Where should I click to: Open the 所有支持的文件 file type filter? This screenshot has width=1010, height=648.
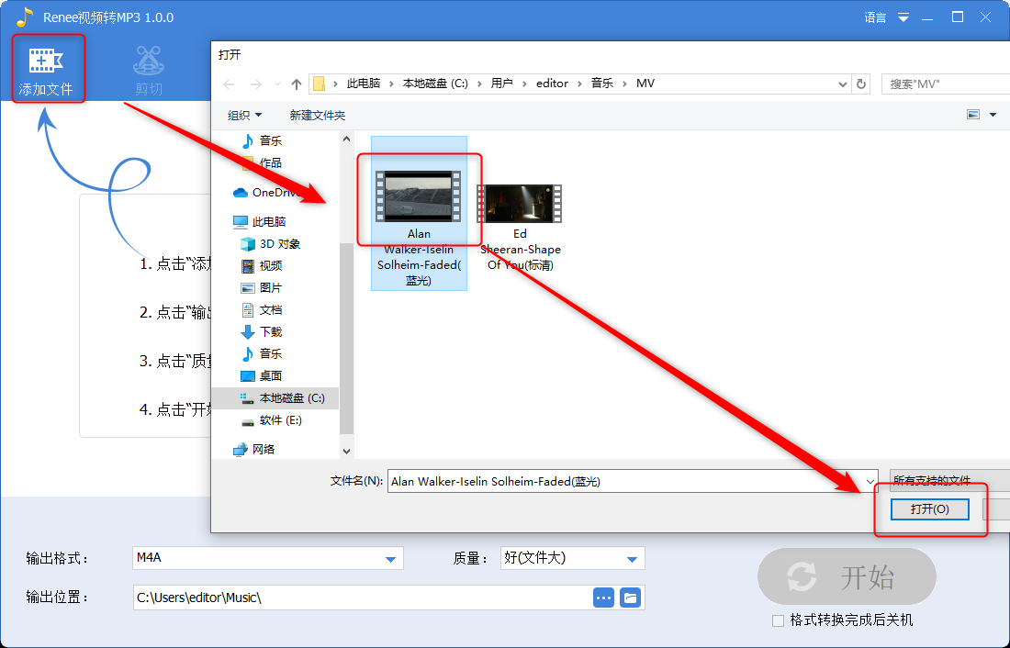(949, 481)
